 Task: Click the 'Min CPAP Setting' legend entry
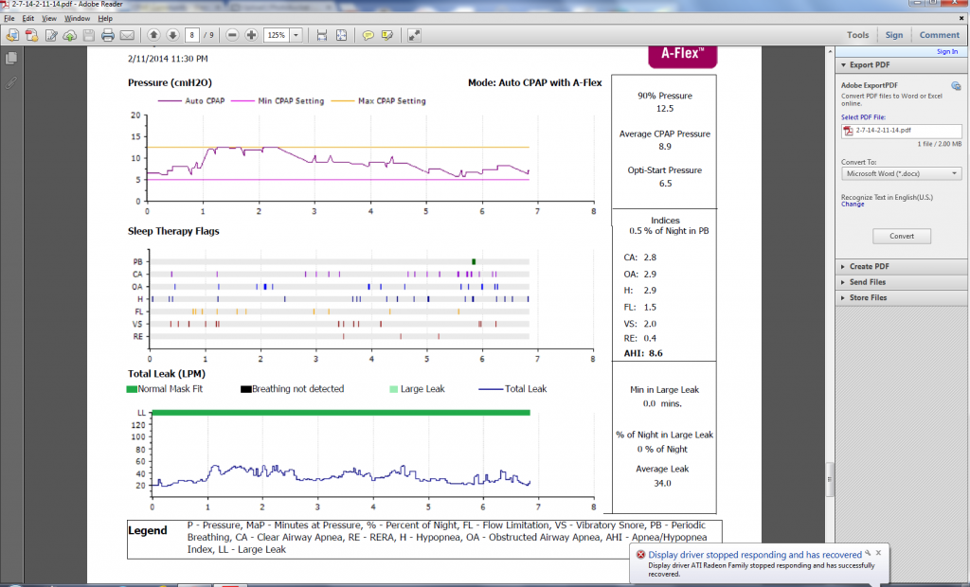coord(278,100)
